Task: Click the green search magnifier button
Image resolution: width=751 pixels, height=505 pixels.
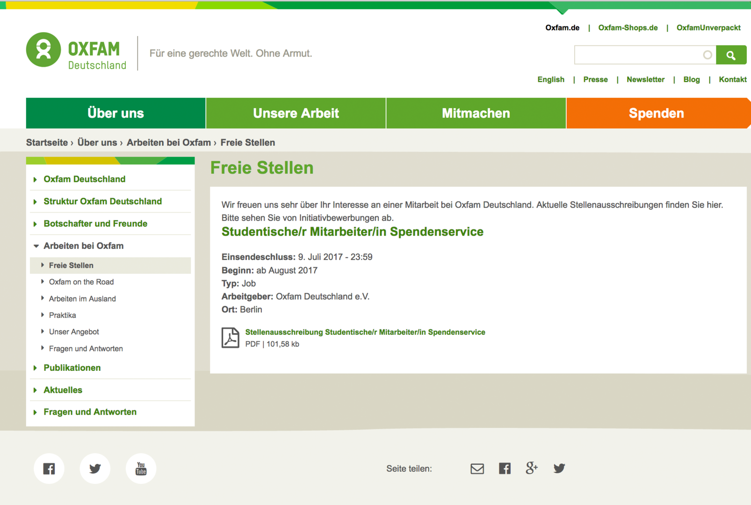Action: [731, 55]
